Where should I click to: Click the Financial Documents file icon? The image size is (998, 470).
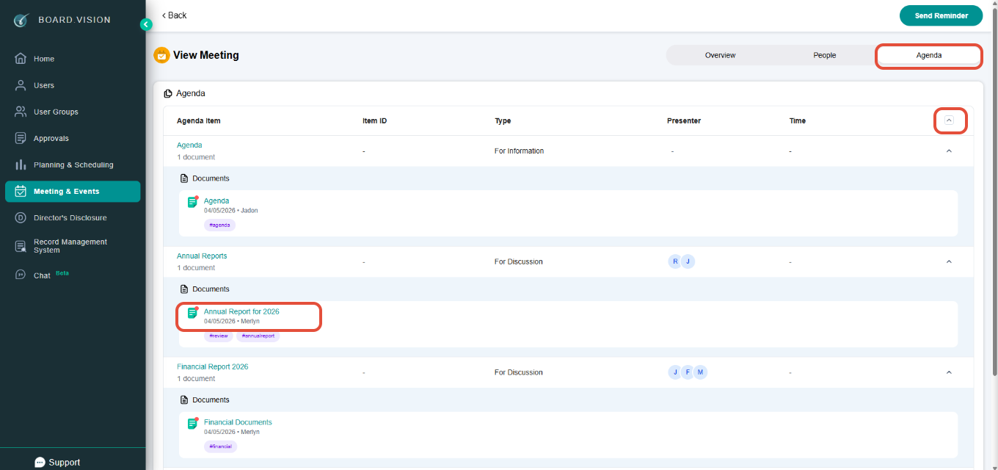pyautogui.click(x=192, y=423)
